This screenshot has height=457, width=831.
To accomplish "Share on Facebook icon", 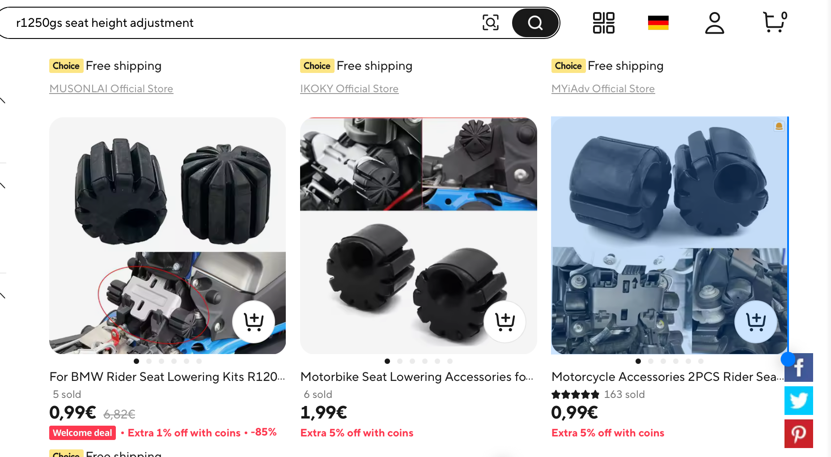I will pos(799,367).
